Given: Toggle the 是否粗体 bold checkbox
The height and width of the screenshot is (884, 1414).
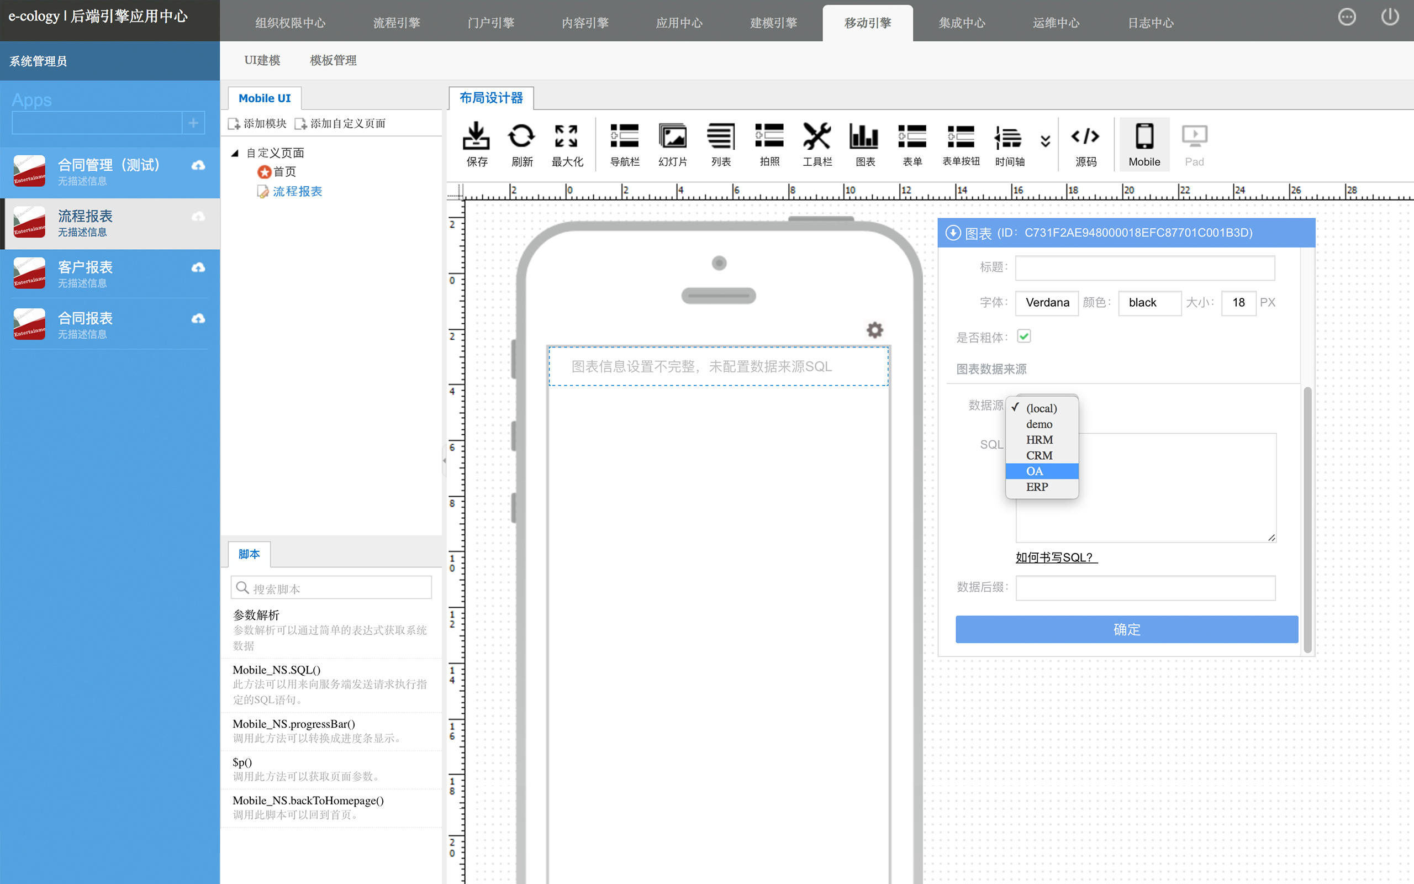Looking at the screenshot, I should coord(1023,336).
